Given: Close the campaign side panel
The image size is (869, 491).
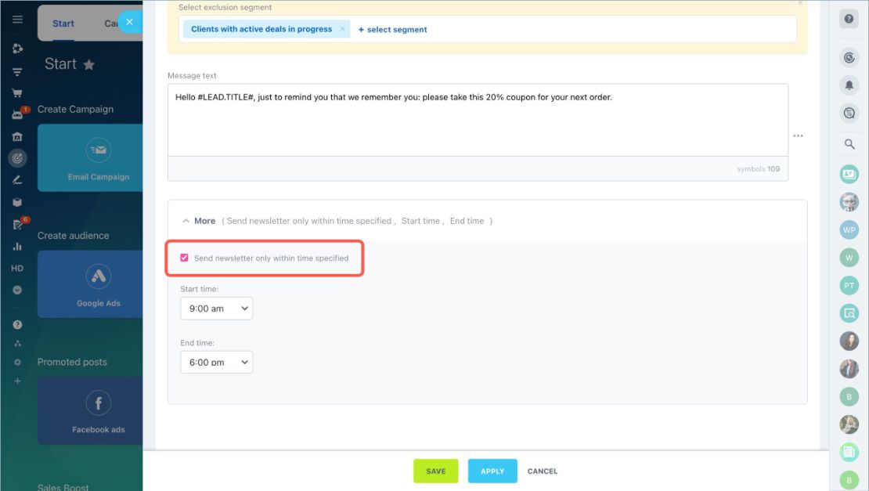Looking at the screenshot, I should pyautogui.click(x=129, y=22).
